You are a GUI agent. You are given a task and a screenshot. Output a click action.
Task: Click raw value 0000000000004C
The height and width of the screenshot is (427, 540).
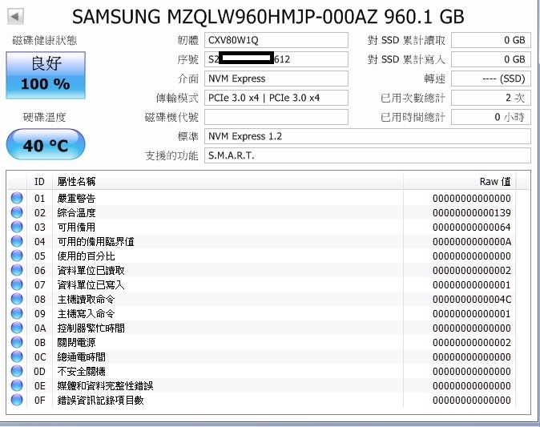click(472, 300)
